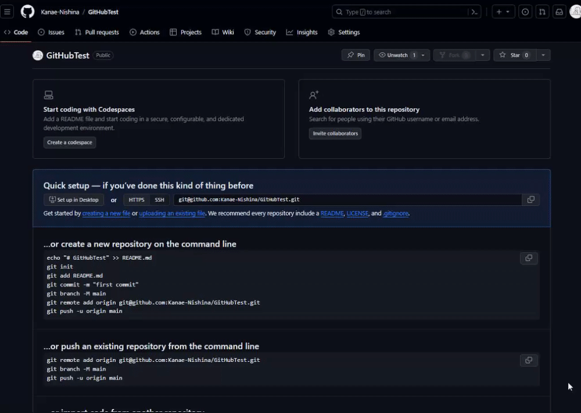
Task: Open the hamburger navigation menu
Action: 7,12
